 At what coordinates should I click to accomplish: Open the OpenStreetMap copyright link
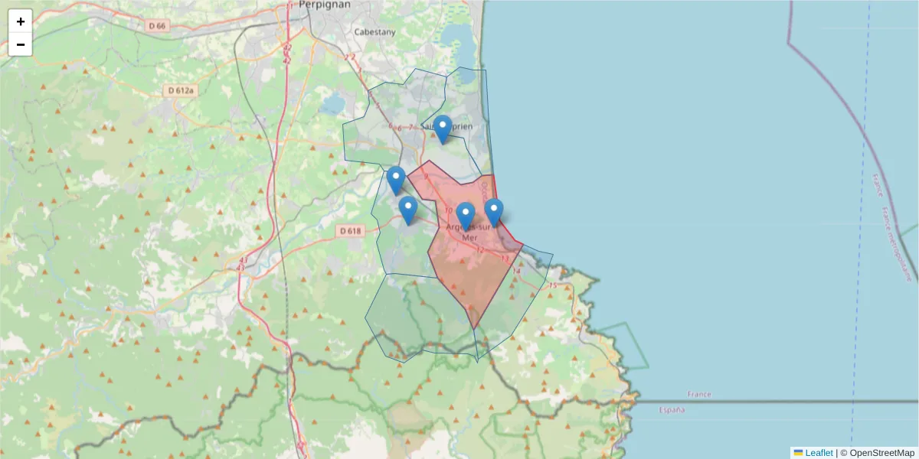(881, 453)
